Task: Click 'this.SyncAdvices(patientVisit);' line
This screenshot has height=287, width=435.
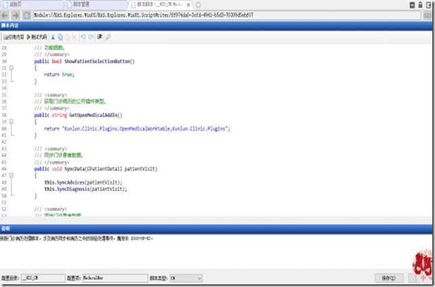Action: (x=83, y=182)
